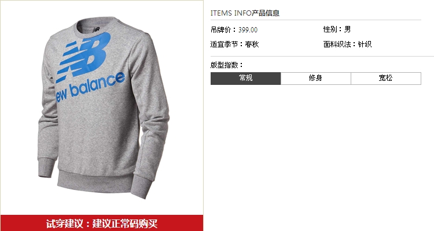
Task: Click the 吊牌价 399.00 price text
Action: pos(234,29)
